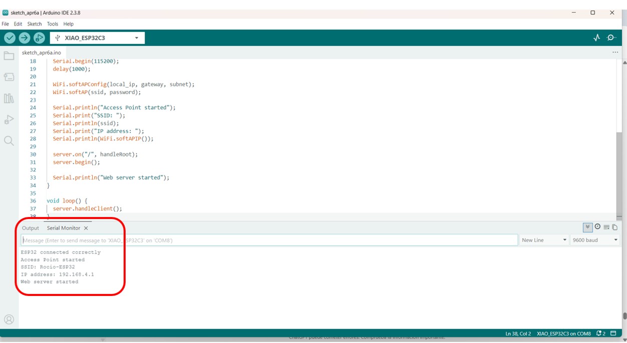Screen dimensions: 627x343
Task: Open the Search sidebar icon
Action: [x=9, y=141]
